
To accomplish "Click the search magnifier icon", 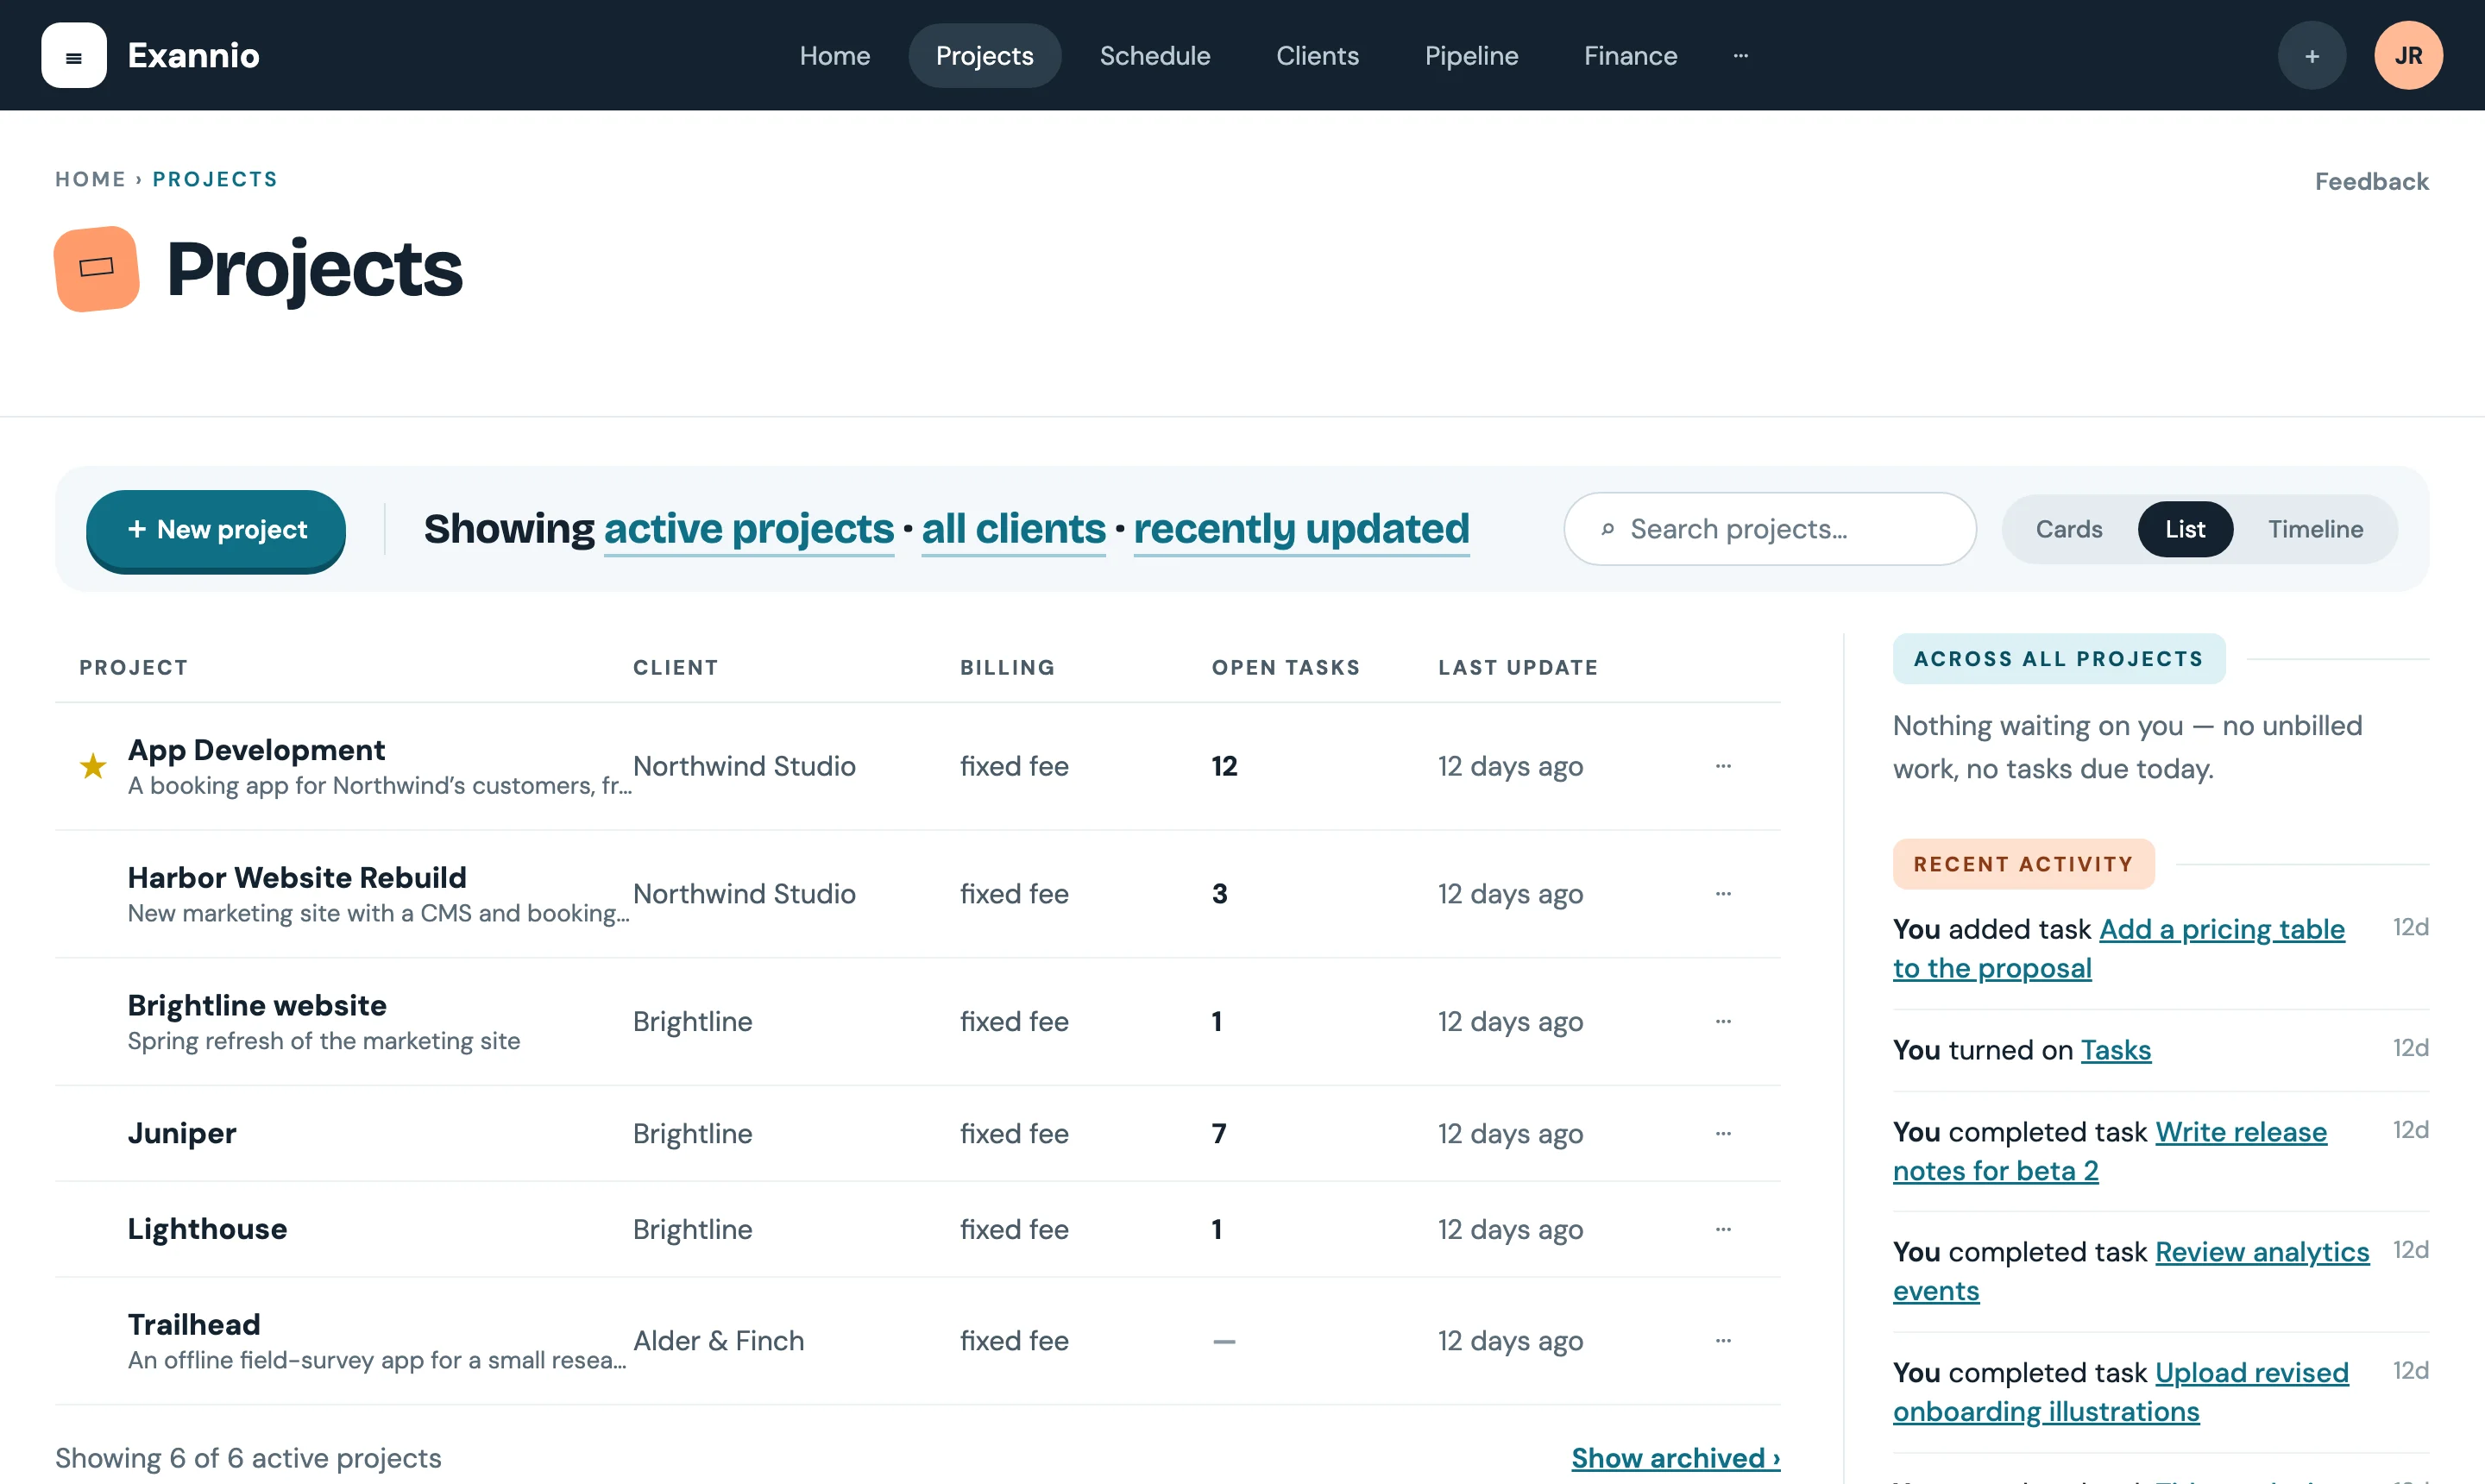I will point(1607,529).
